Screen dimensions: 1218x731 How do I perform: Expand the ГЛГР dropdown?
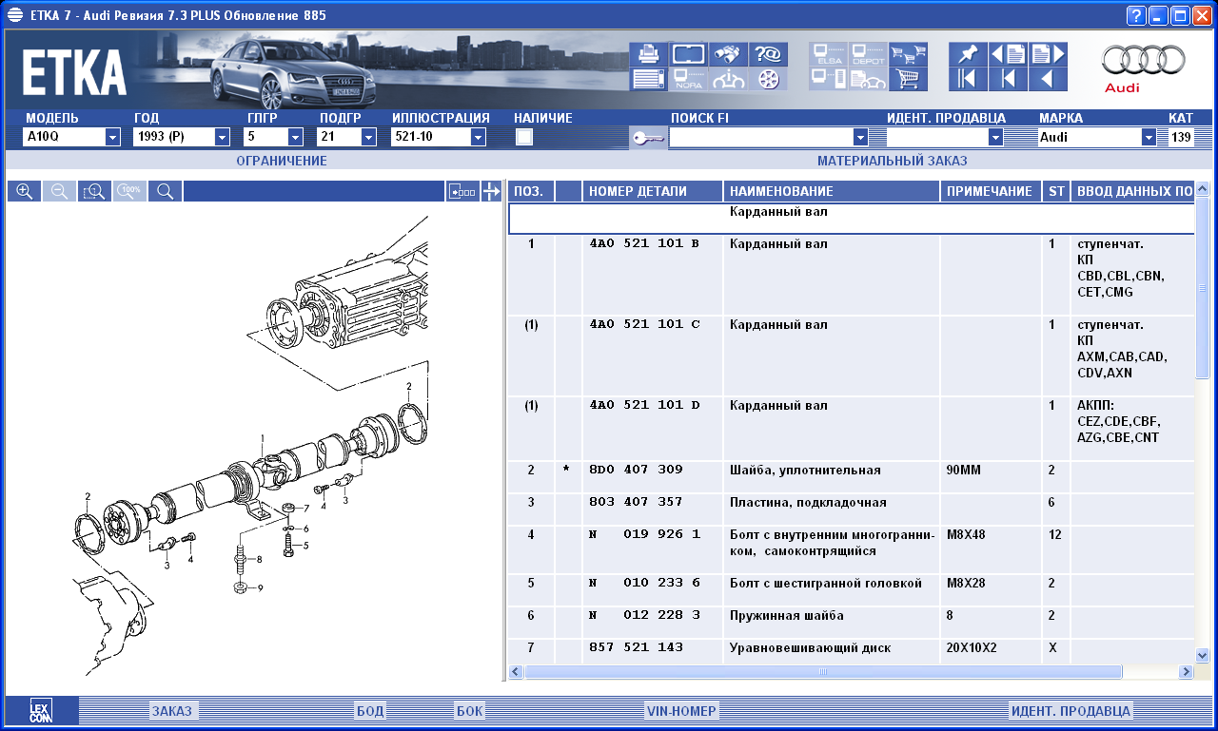coord(295,137)
